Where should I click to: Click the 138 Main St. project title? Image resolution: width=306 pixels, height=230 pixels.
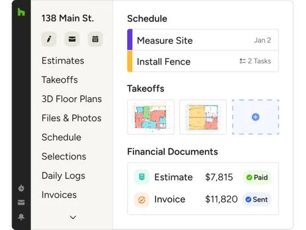point(68,18)
